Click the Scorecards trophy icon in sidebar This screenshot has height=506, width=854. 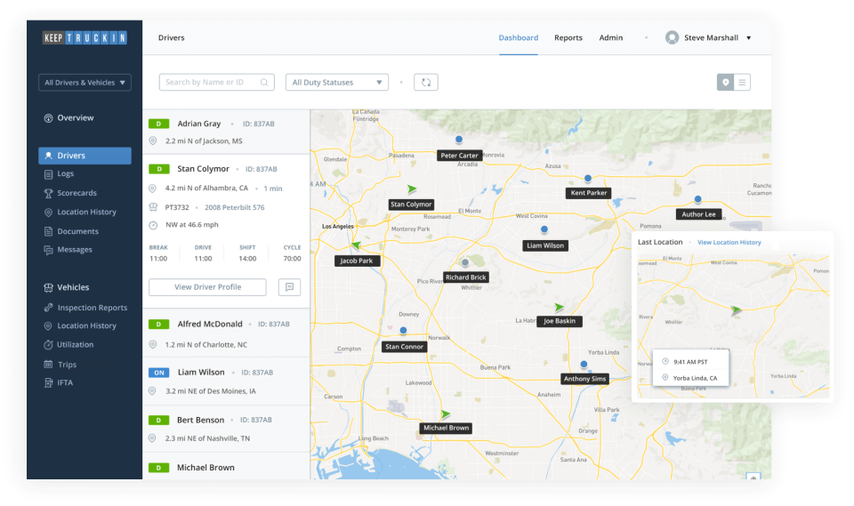click(x=49, y=193)
